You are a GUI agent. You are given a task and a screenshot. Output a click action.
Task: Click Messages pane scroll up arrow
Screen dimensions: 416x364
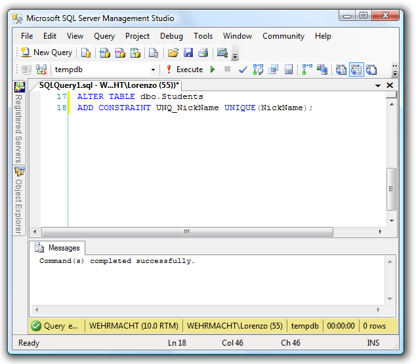(390, 262)
